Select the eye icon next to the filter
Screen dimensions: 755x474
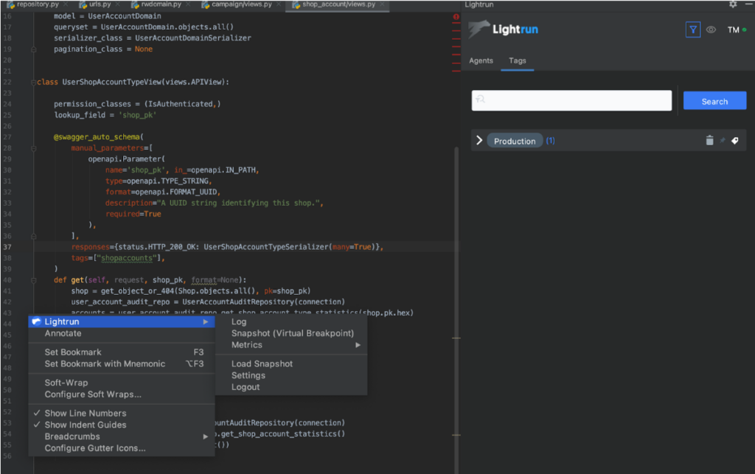point(710,29)
